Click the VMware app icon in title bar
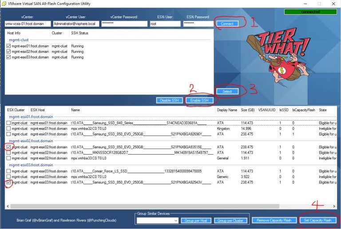Viewport: 341px width, 229px height. (x=4, y=4)
